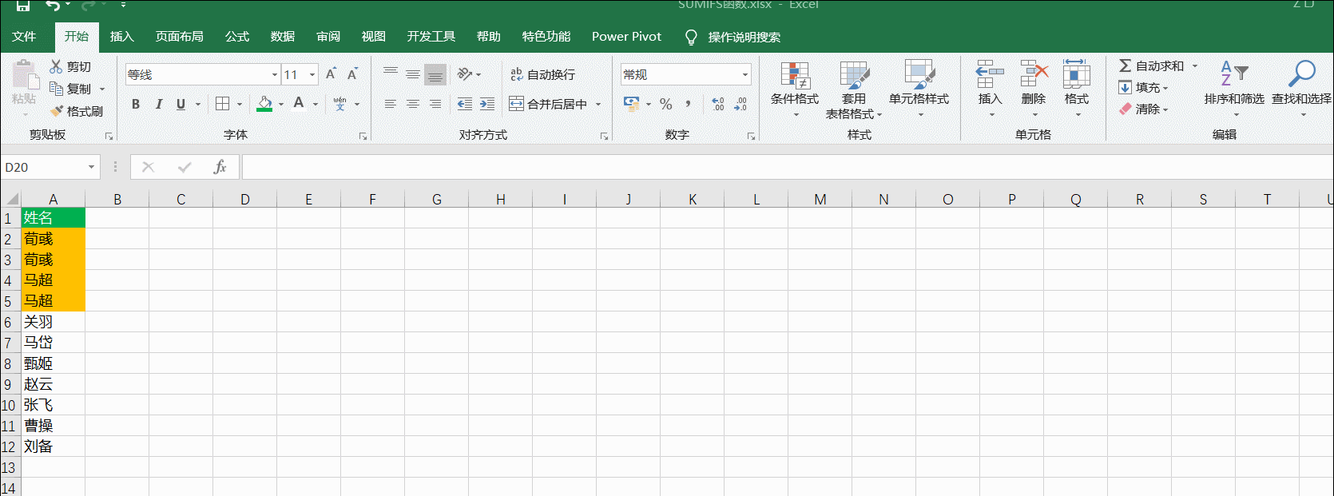
Task: Click Fill (填充) button
Action: [x=1143, y=87]
